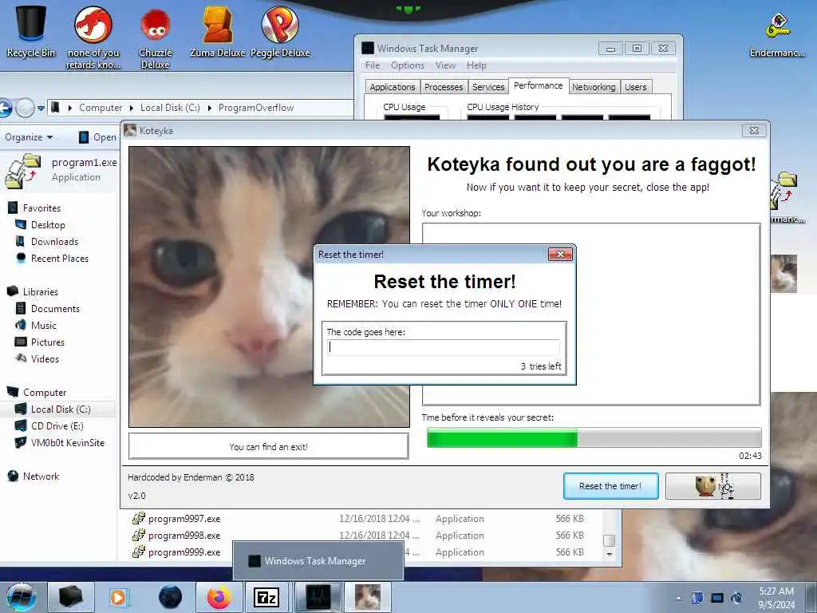The height and width of the screenshot is (613, 817).
Task: Click the network icon in system tray
Action: tap(717, 598)
